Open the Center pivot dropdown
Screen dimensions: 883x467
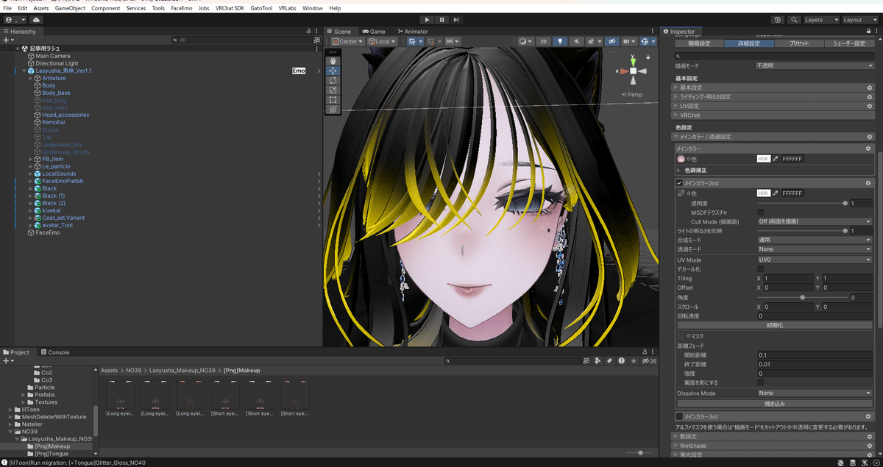(347, 41)
